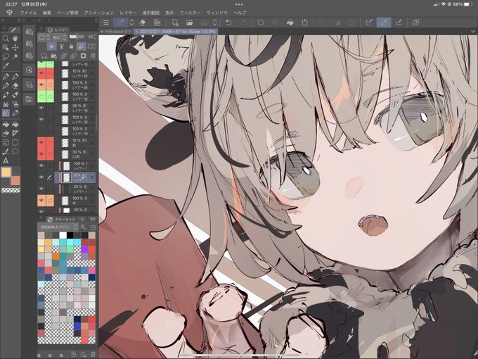The height and width of the screenshot is (359, 478).
Task: Create new raster layer in Layer panel
Action: tap(44, 56)
